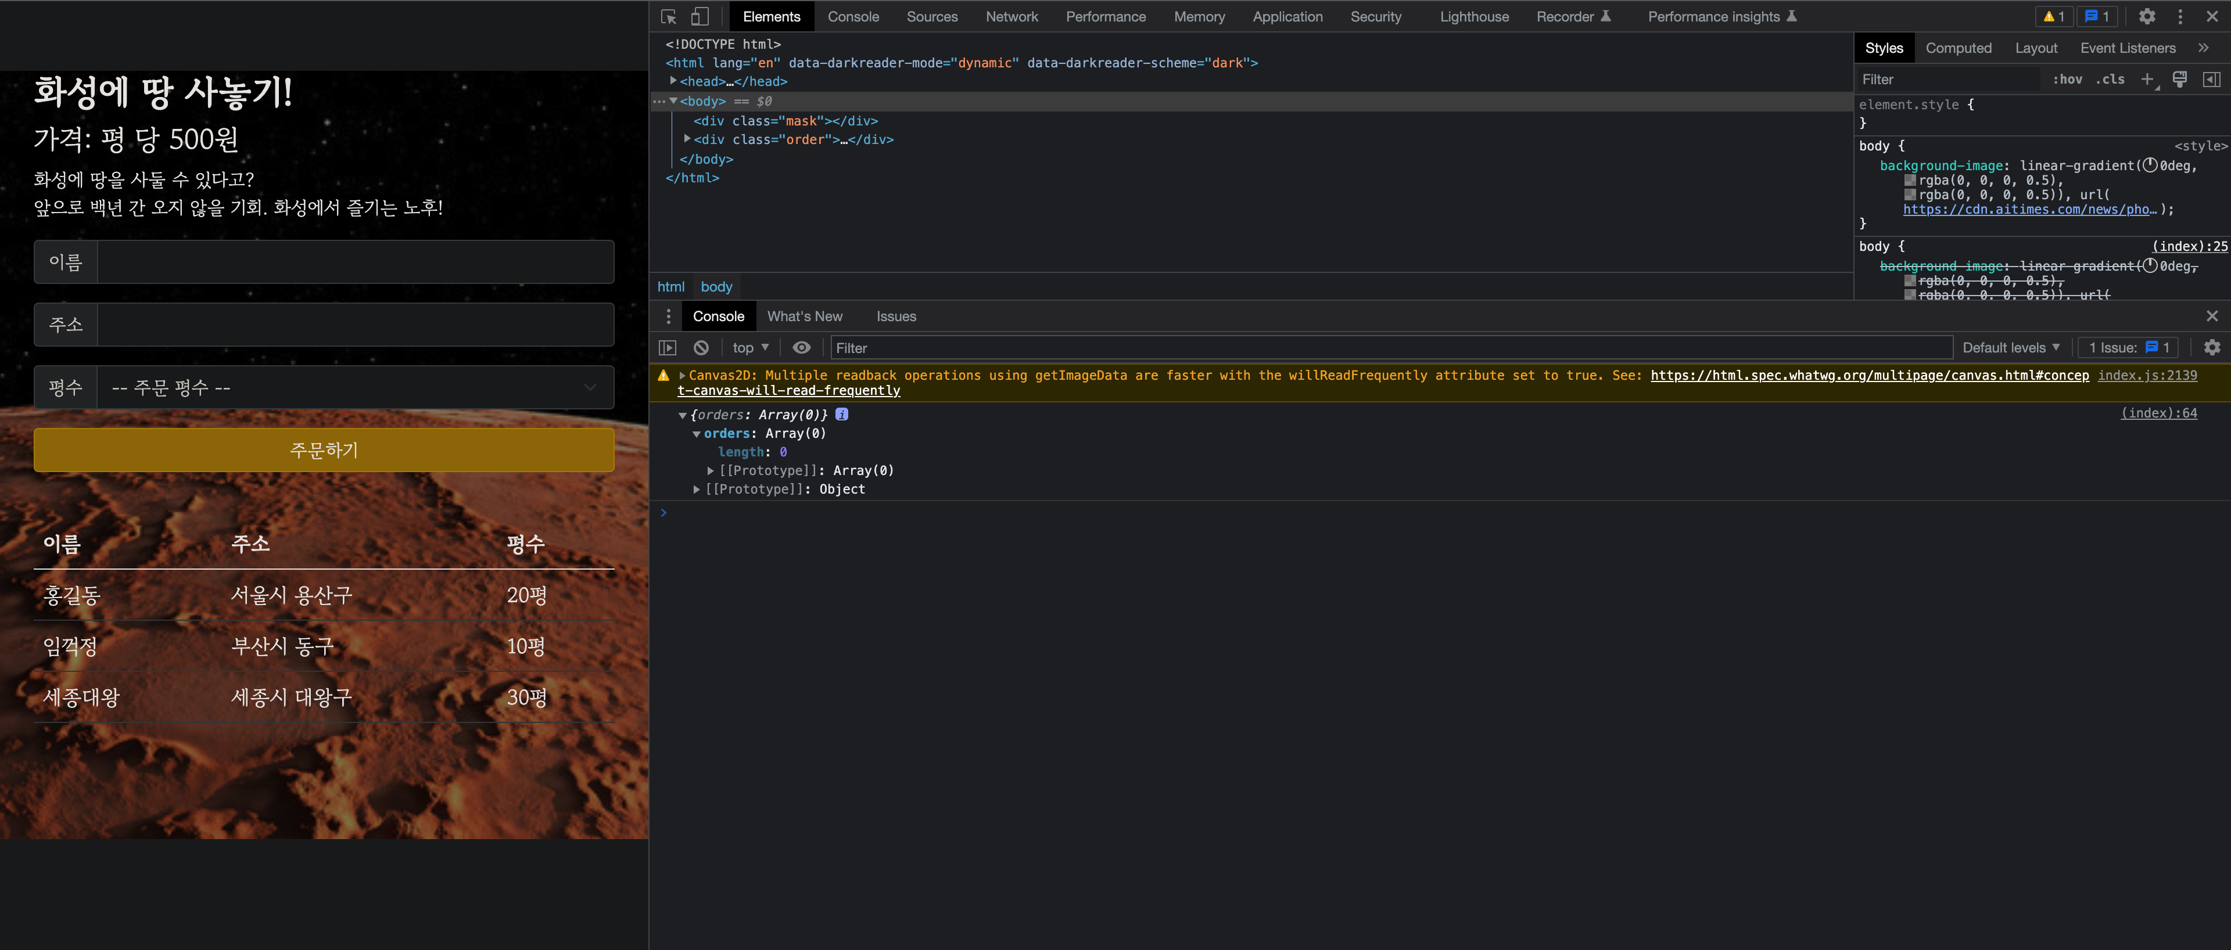Collapse the {orders: Array(0)} object
The width and height of the screenshot is (2231, 950).
point(683,416)
